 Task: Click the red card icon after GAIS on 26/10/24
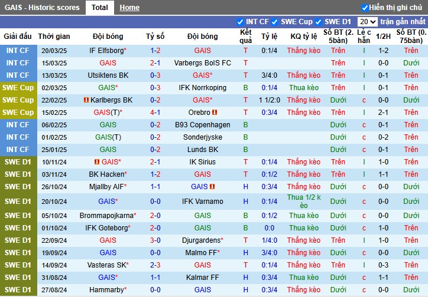[212, 187]
